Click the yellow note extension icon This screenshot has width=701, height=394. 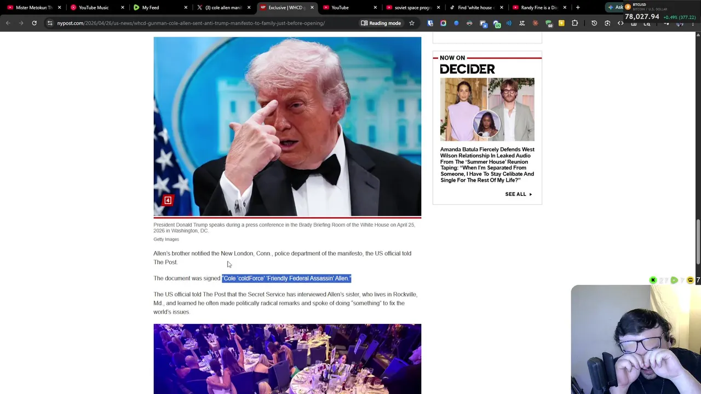(x=561, y=23)
